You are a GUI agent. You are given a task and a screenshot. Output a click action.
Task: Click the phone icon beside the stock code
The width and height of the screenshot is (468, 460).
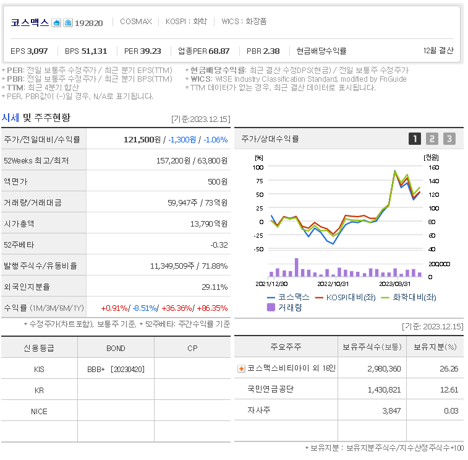pyautogui.click(x=68, y=22)
